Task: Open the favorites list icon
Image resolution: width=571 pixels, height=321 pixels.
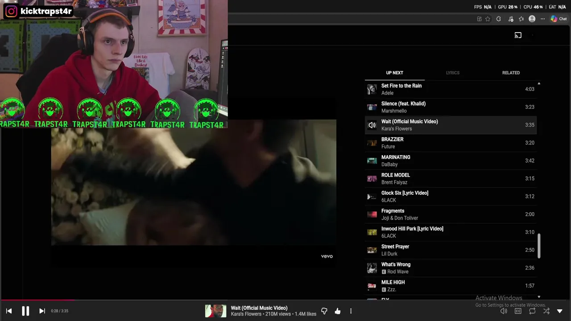Action: point(521,19)
